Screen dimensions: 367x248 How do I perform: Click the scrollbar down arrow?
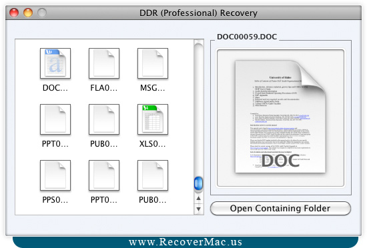[198, 209]
